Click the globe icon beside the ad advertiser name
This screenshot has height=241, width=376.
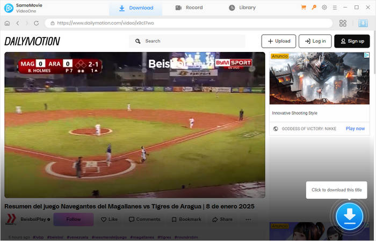[276, 129]
